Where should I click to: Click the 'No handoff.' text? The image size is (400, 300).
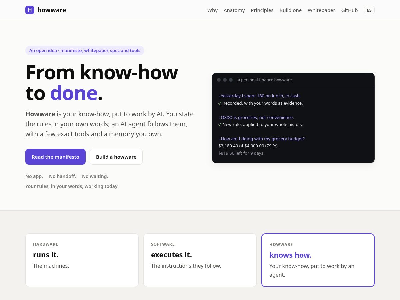[62, 176]
